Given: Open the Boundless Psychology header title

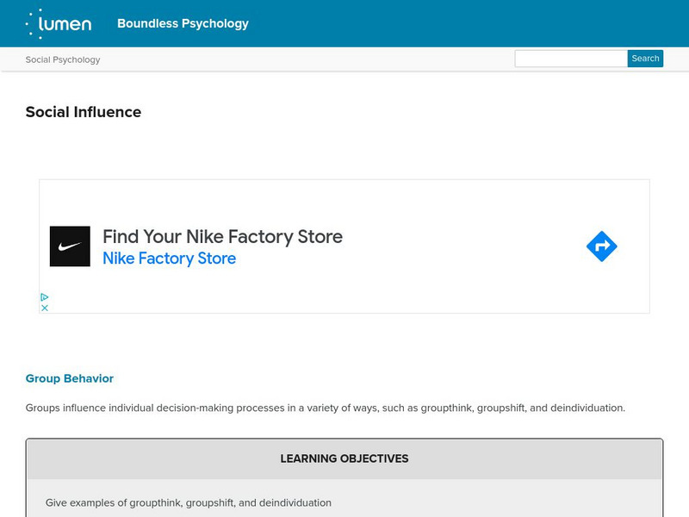Looking at the screenshot, I should tap(183, 23).
